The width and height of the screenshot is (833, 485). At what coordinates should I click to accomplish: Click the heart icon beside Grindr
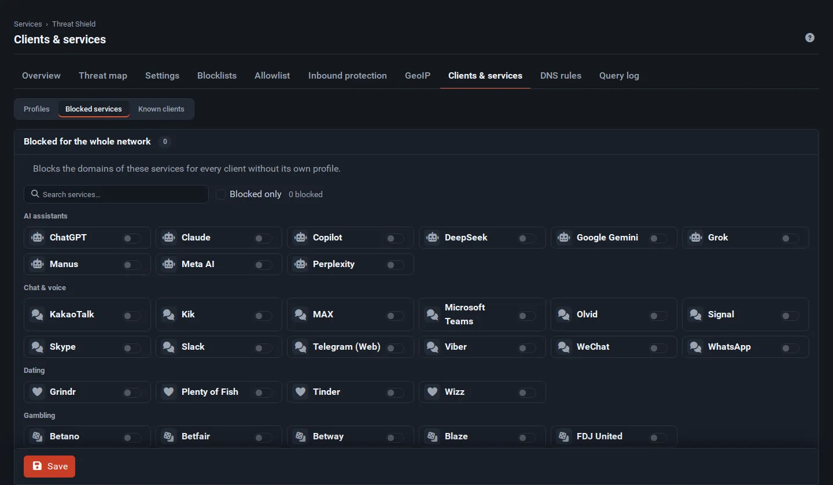(x=38, y=392)
